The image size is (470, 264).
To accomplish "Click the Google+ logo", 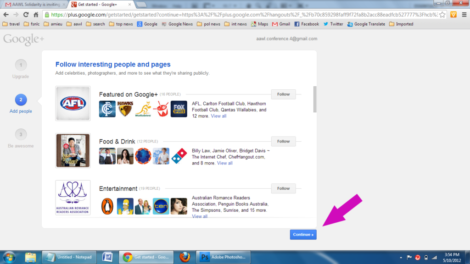I will coord(24,39).
